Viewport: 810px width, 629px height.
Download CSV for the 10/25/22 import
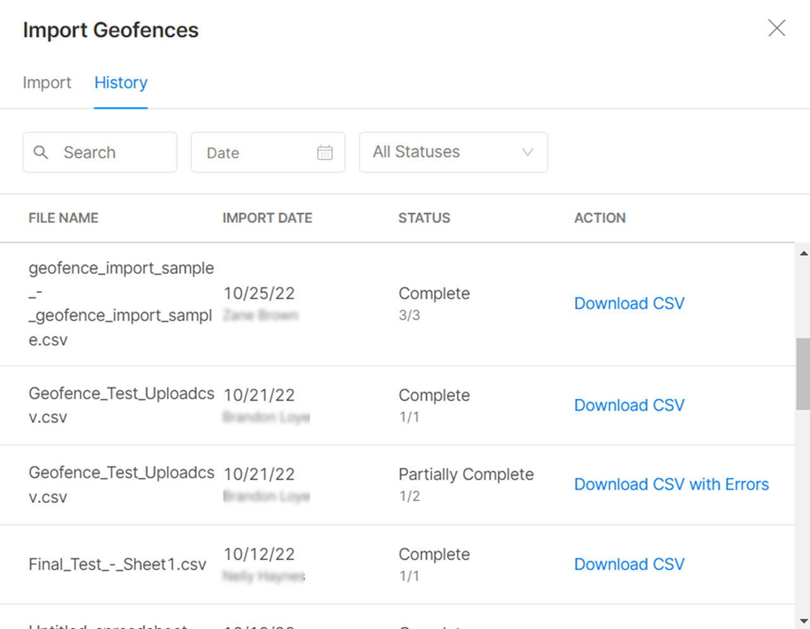pos(629,304)
